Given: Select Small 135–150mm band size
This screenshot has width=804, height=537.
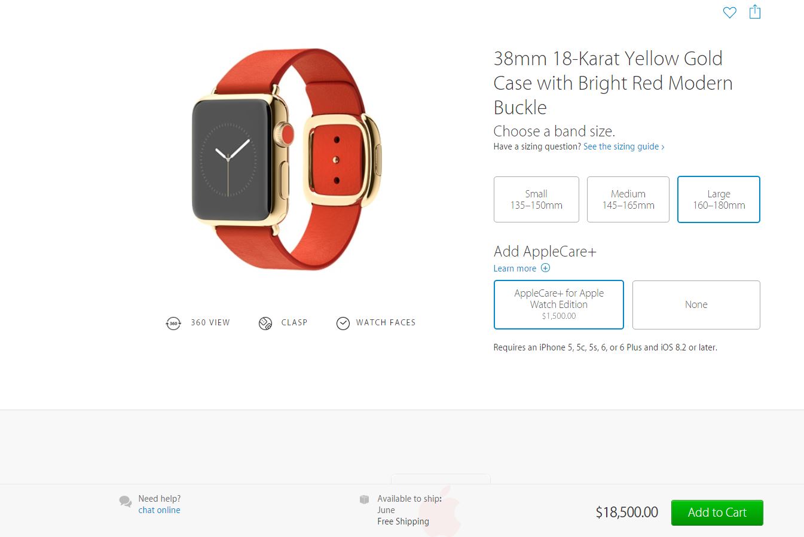Looking at the screenshot, I should 536,199.
